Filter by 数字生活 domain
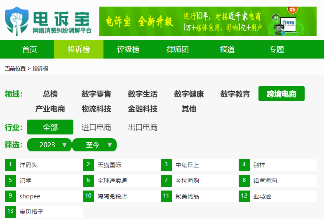 click(x=143, y=94)
